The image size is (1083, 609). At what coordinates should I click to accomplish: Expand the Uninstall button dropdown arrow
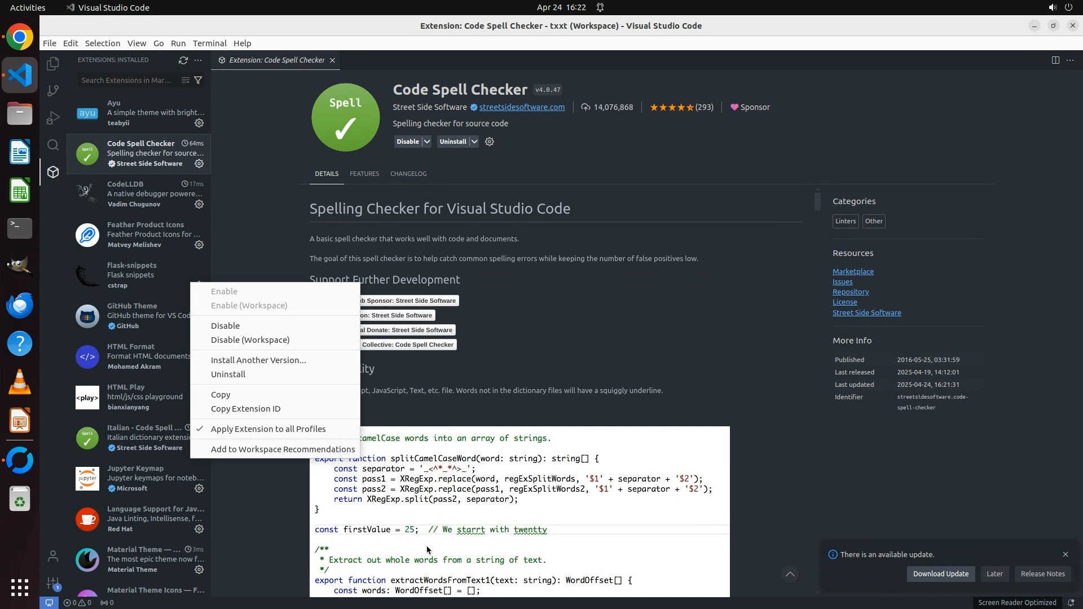(x=474, y=142)
